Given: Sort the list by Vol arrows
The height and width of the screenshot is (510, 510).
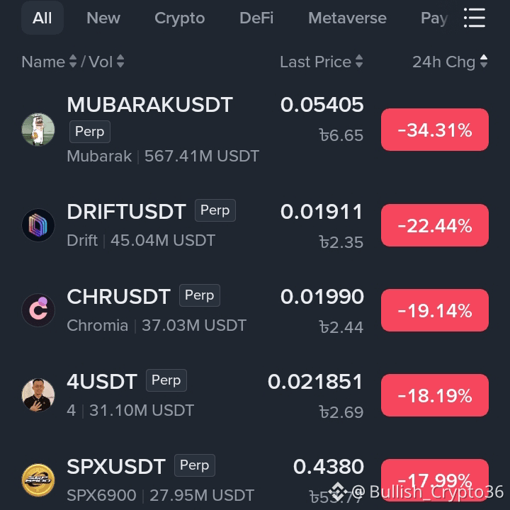Looking at the screenshot, I should tap(120, 61).
